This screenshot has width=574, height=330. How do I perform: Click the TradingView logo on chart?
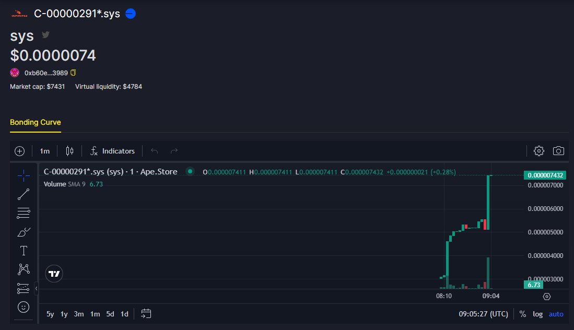pyautogui.click(x=54, y=274)
